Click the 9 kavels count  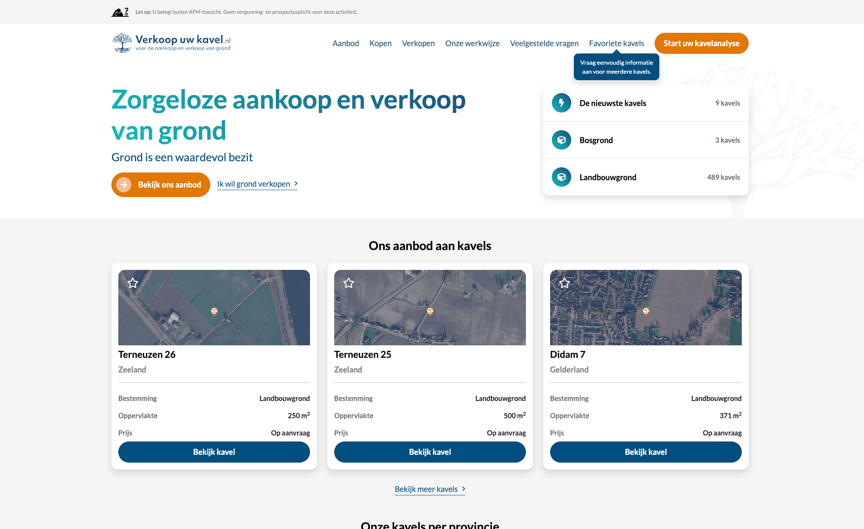tap(728, 103)
